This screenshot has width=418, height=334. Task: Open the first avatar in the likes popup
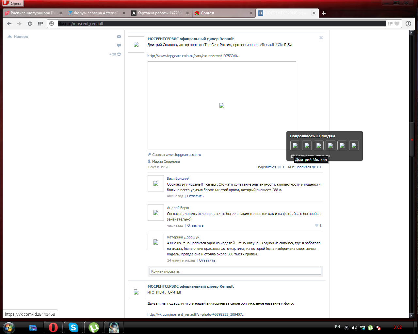coord(295,145)
